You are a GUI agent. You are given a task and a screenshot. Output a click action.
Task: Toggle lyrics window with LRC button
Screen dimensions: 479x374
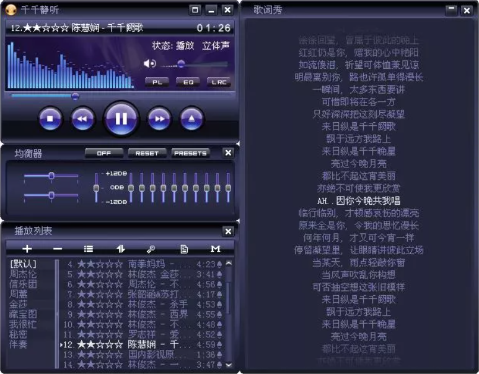tap(219, 82)
